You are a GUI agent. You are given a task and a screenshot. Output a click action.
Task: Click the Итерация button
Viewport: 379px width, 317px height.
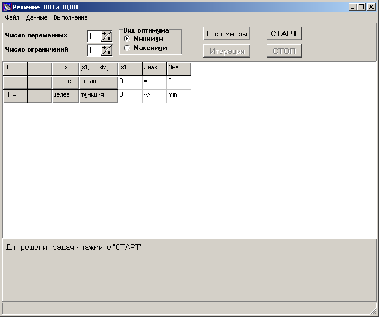coord(227,51)
